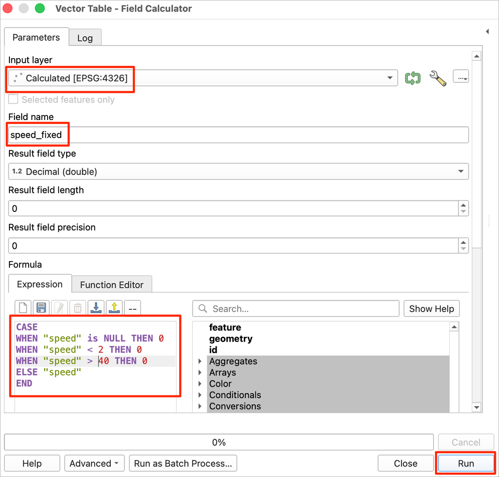The height and width of the screenshot is (477, 499).
Task: Open the Result field type dropdown
Action: point(238,172)
